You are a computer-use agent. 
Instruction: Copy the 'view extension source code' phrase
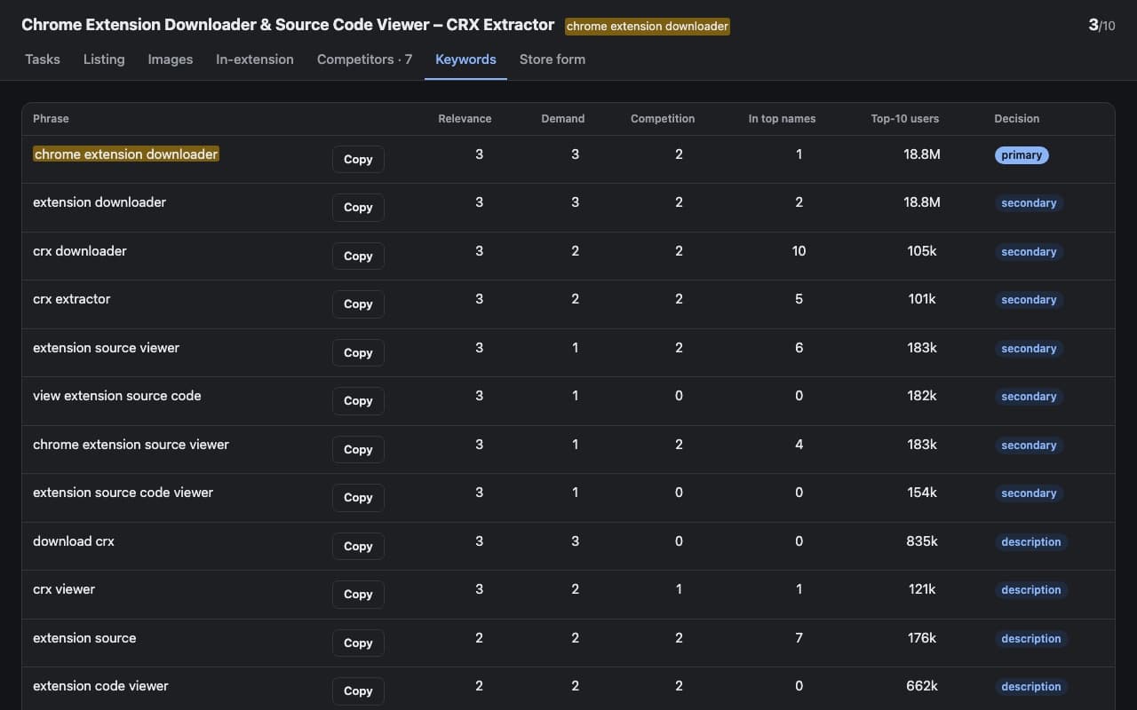tap(358, 401)
